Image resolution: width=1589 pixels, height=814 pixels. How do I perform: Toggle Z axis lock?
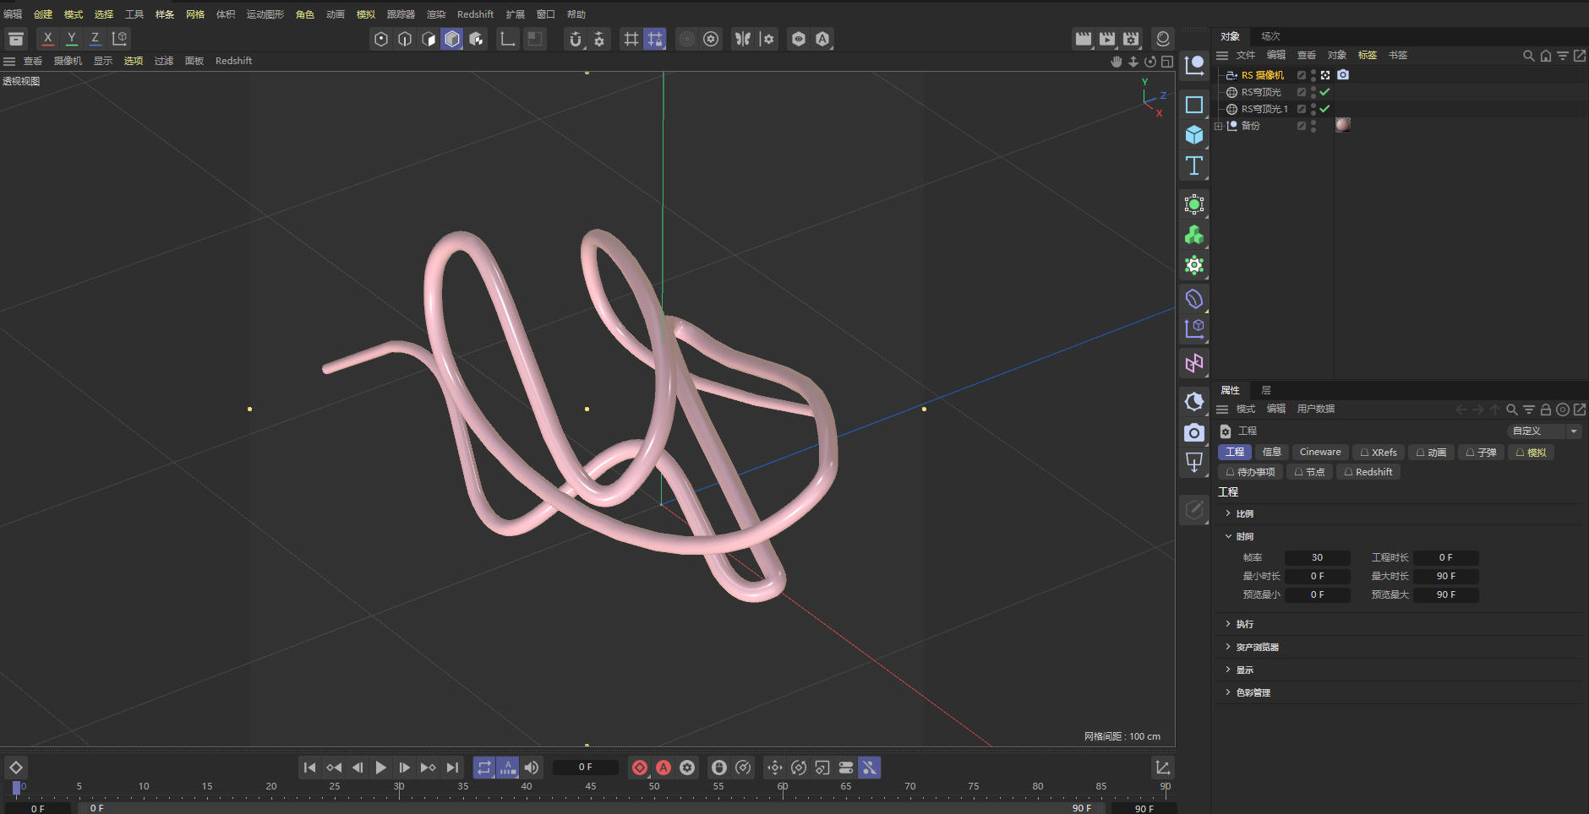point(96,39)
